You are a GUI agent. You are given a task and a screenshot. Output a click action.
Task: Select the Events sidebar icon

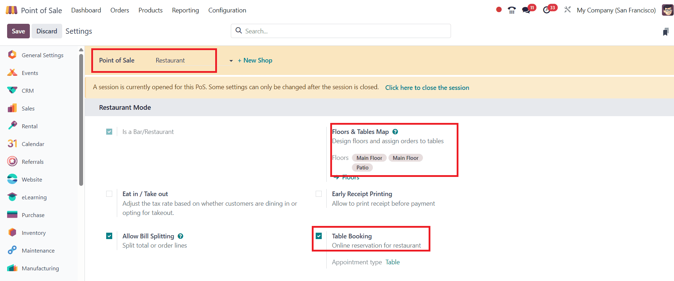(12, 73)
